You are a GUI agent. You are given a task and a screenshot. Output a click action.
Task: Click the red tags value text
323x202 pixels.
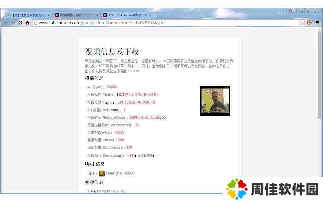[132, 102]
